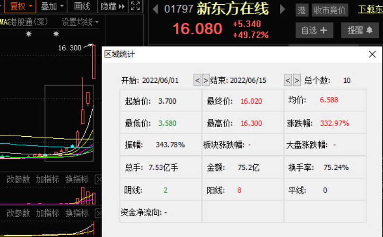This screenshot has width=383, height=237.
Task: Toggle fullscreen chart expand icon
Action: [x=135, y=6]
